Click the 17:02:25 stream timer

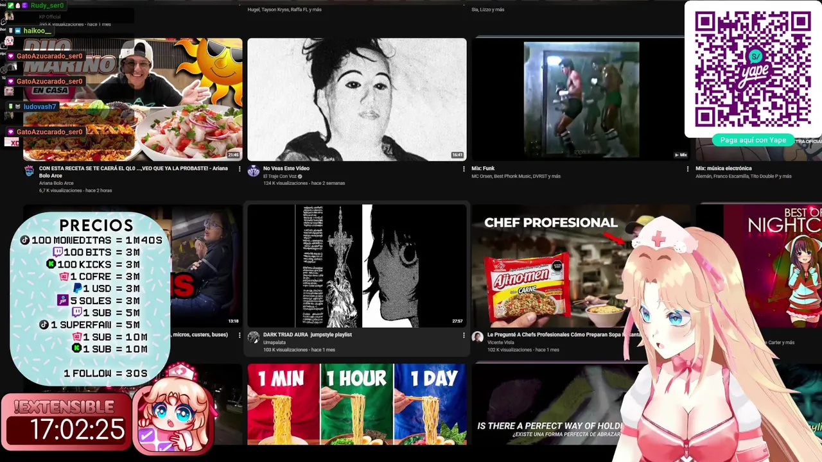tap(77, 429)
